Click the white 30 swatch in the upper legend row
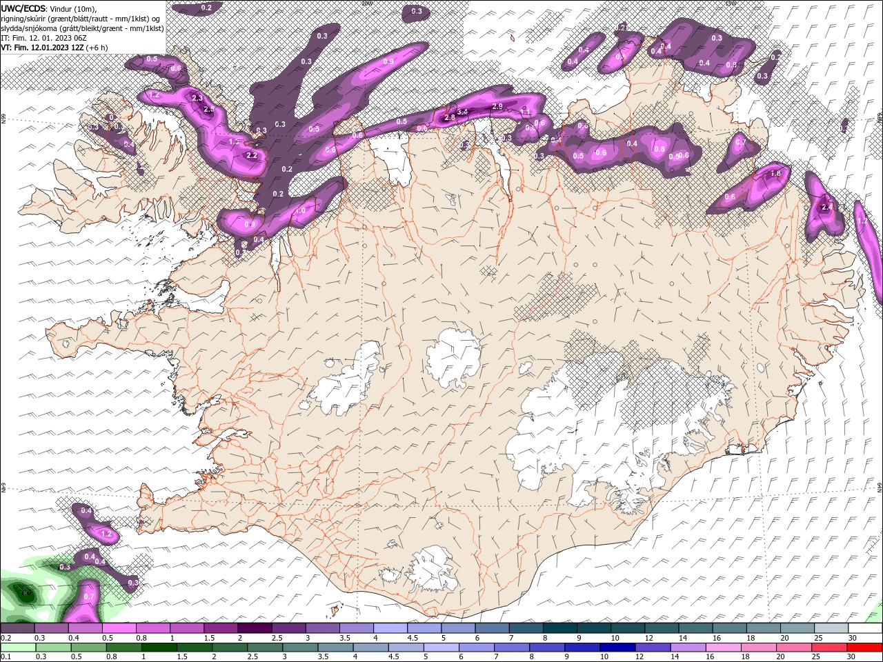 pyautogui.click(x=865, y=628)
